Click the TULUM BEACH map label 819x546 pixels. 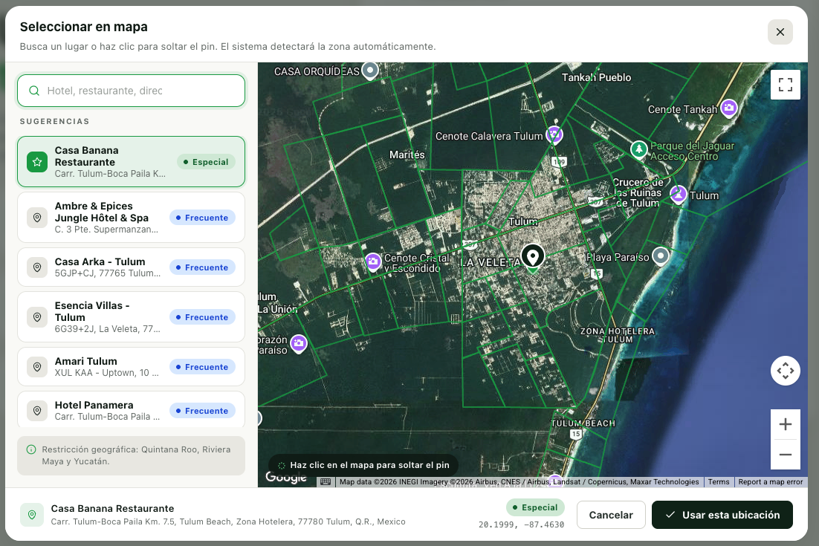point(583,423)
